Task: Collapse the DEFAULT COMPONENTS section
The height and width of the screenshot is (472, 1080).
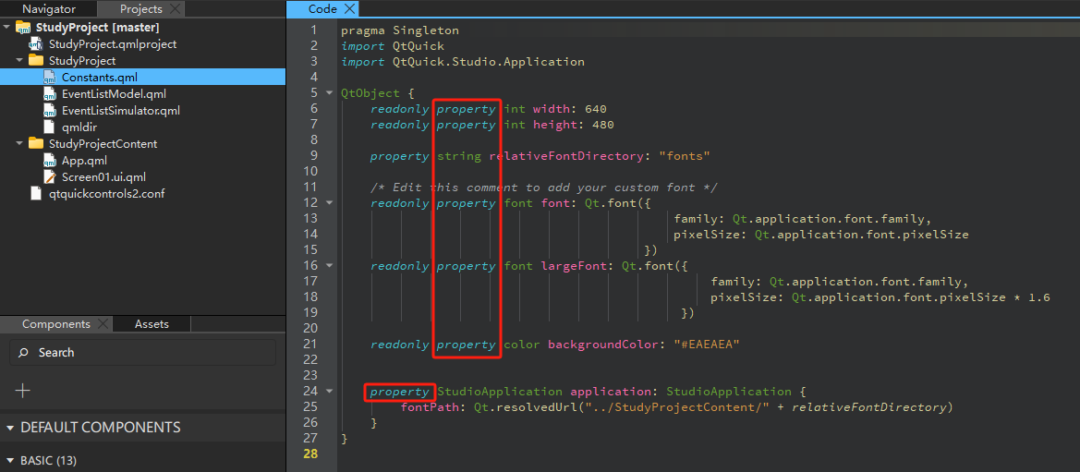Action: click(x=9, y=428)
